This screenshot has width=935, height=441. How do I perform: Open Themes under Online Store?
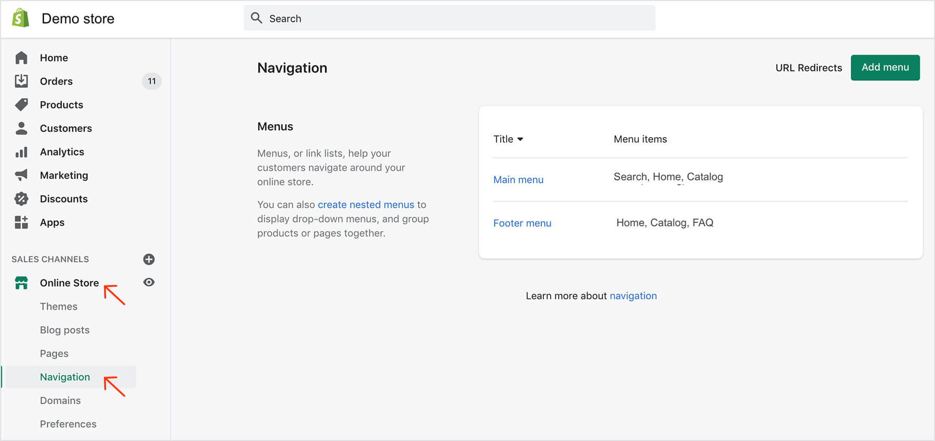(59, 306)
